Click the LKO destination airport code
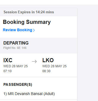 (48, 60)
